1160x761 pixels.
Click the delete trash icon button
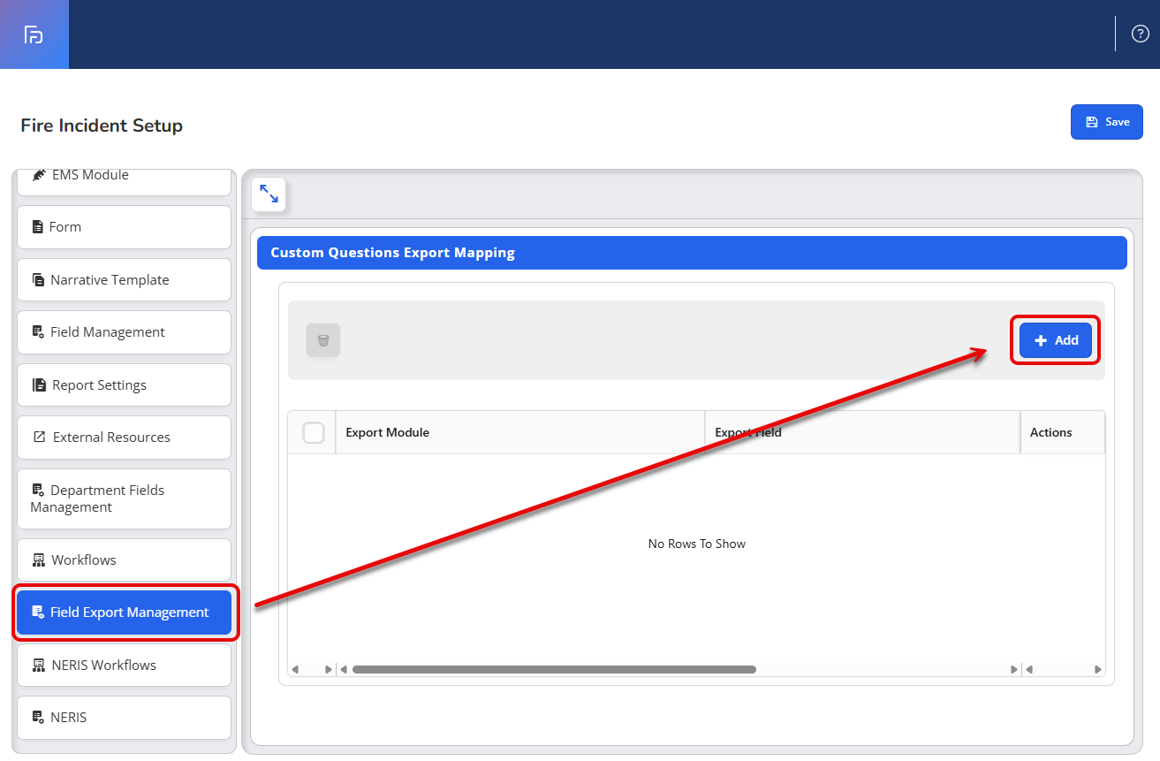323,340
